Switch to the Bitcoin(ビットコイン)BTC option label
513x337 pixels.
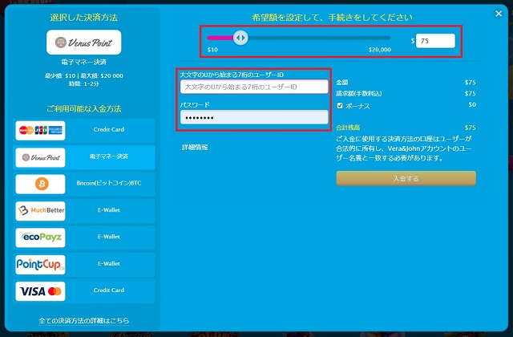pos(111,184)
